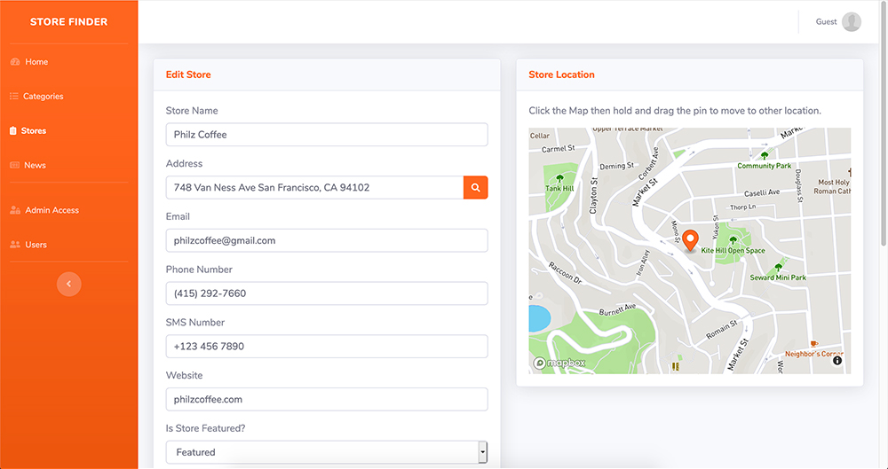Click the Carmel St map label
Screen dimensions: 888x469
[558, 149]
